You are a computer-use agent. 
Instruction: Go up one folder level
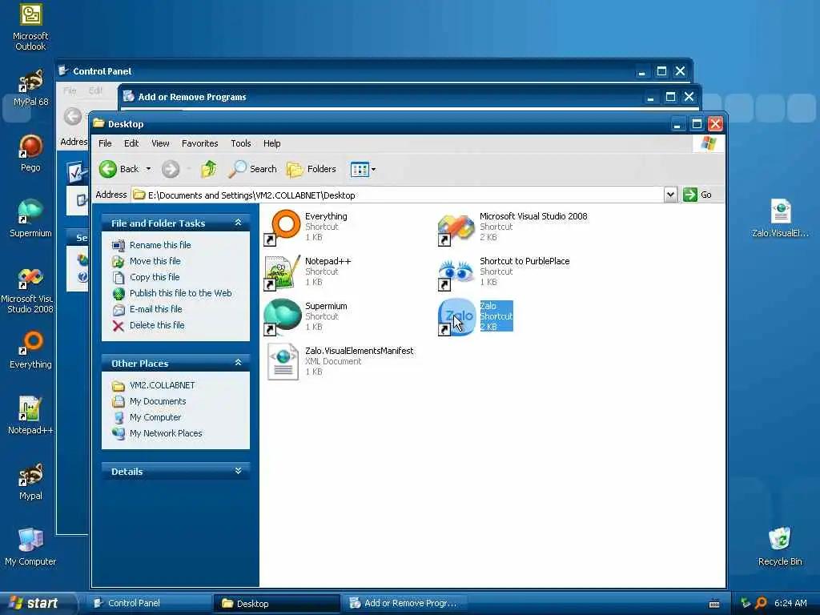[209, 169]
